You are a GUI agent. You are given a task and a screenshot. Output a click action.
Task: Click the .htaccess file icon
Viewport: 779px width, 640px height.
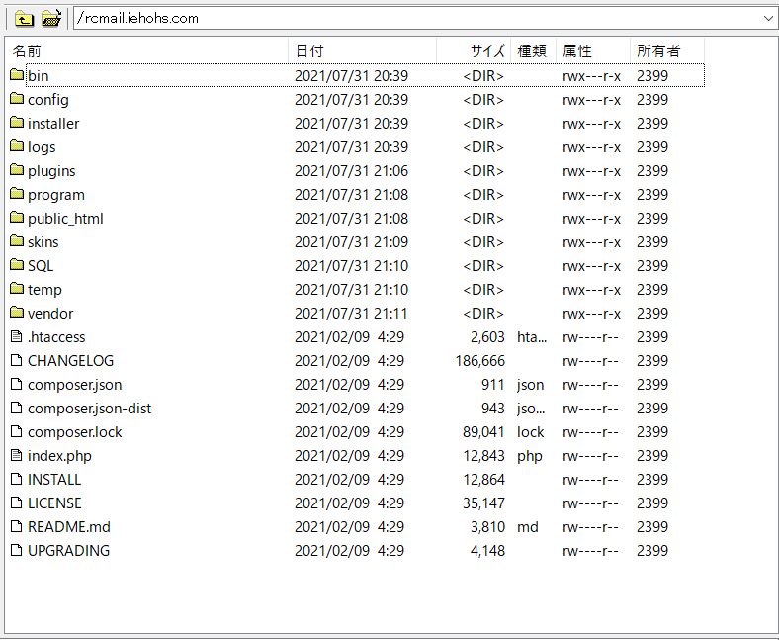point(17,336)
